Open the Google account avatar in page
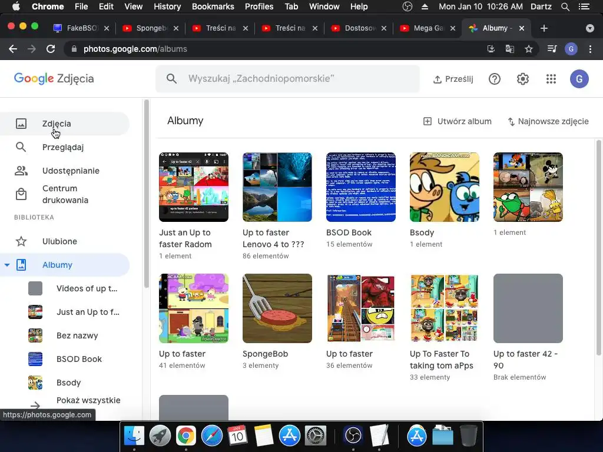The image size is (603, 452). (x=579, y=79)
